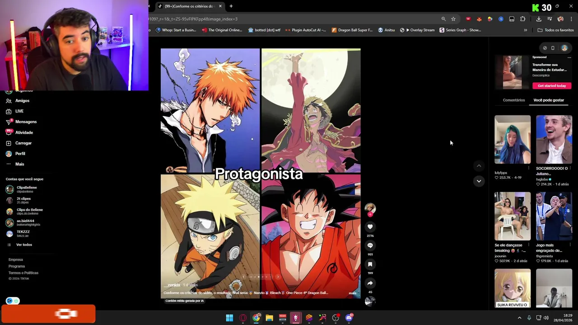This screenshot has width=578, height=325.
Task: Open Series Graph bookmark
Action: tap(460, 30)
